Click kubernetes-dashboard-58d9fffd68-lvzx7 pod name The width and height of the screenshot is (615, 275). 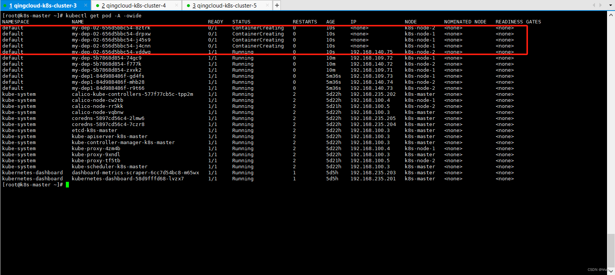[x=128, y=179]
